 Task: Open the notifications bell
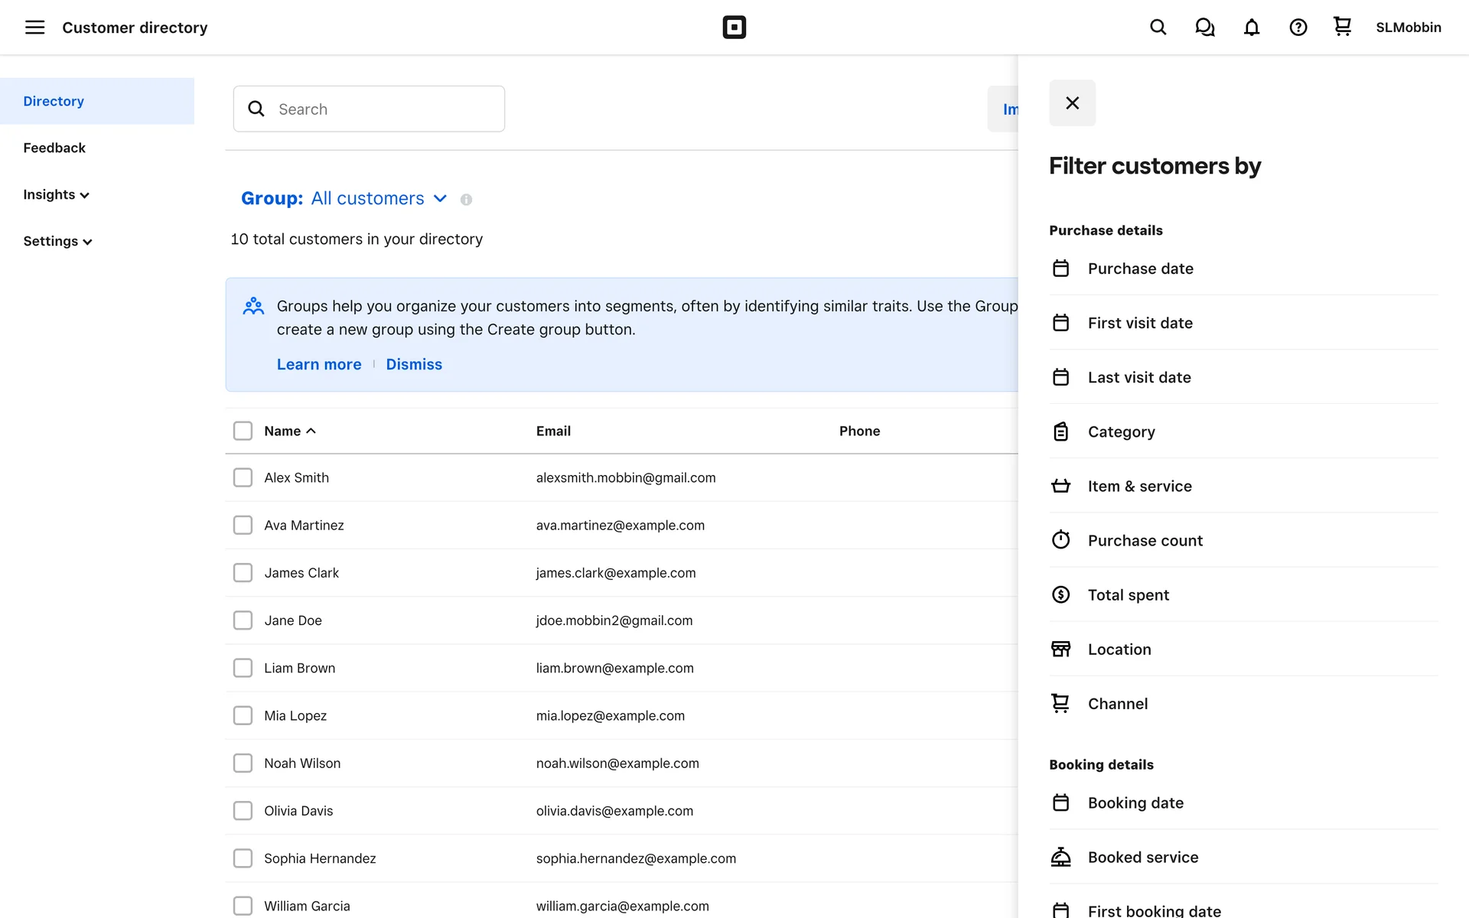click(x=1251, y=28)
